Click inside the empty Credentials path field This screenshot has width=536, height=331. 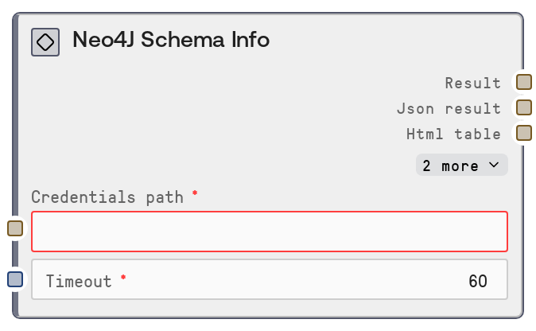pos(269,232)
